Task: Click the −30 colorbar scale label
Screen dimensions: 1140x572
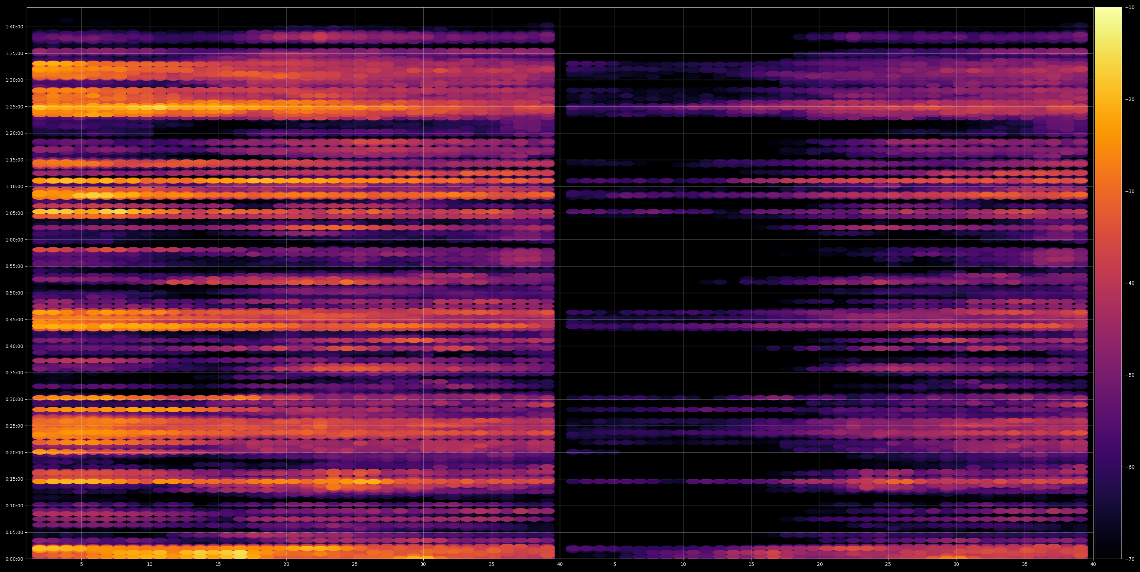Action: [x=1130, y=191]
